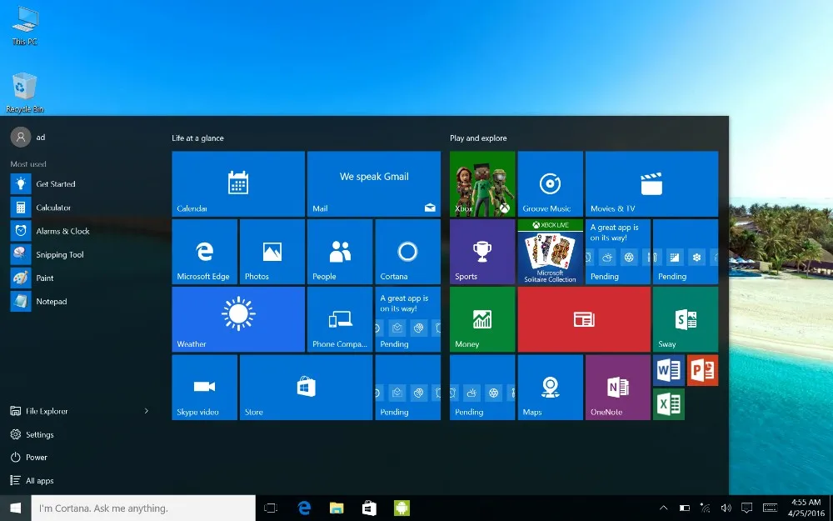Screen dimensions: 833x521
Task: Open the Maps tile
Action: (x=551, y=387)
